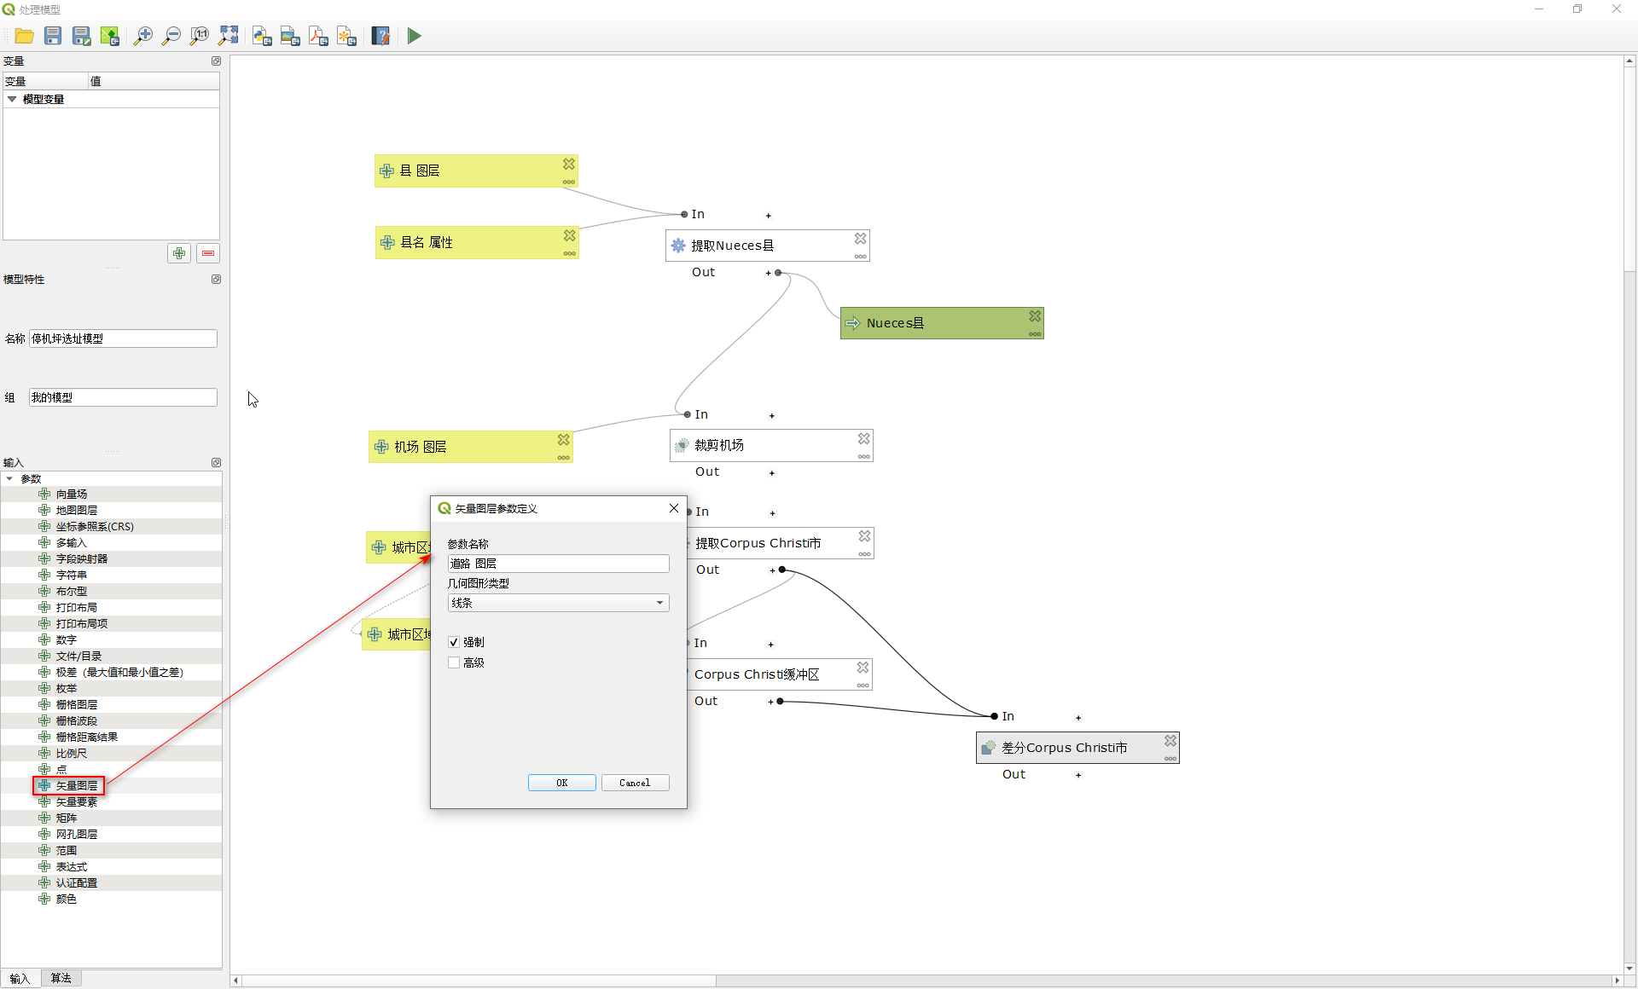The width and height of the screenshot is (1638, 989).
Task: Run the model with green play icon
Action: coord(414,36)
